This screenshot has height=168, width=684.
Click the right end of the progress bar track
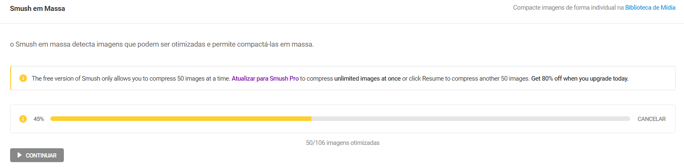[628, 119]
